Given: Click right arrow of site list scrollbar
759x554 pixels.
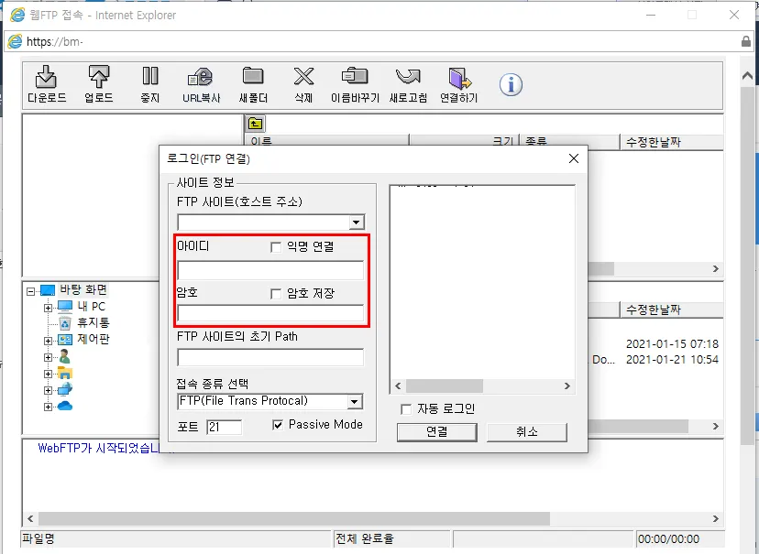Looking at the screenshot, I should point(567,386).
